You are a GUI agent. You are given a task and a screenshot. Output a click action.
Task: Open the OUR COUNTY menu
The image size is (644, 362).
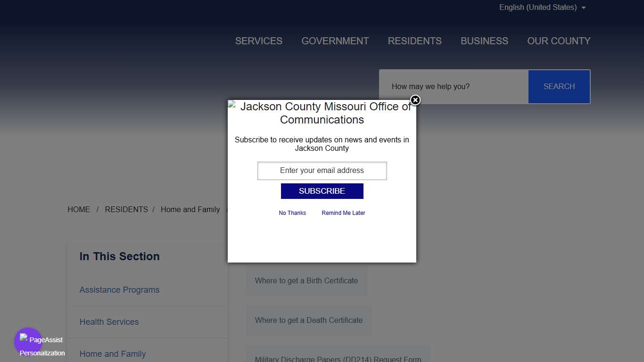coord(559,41)
